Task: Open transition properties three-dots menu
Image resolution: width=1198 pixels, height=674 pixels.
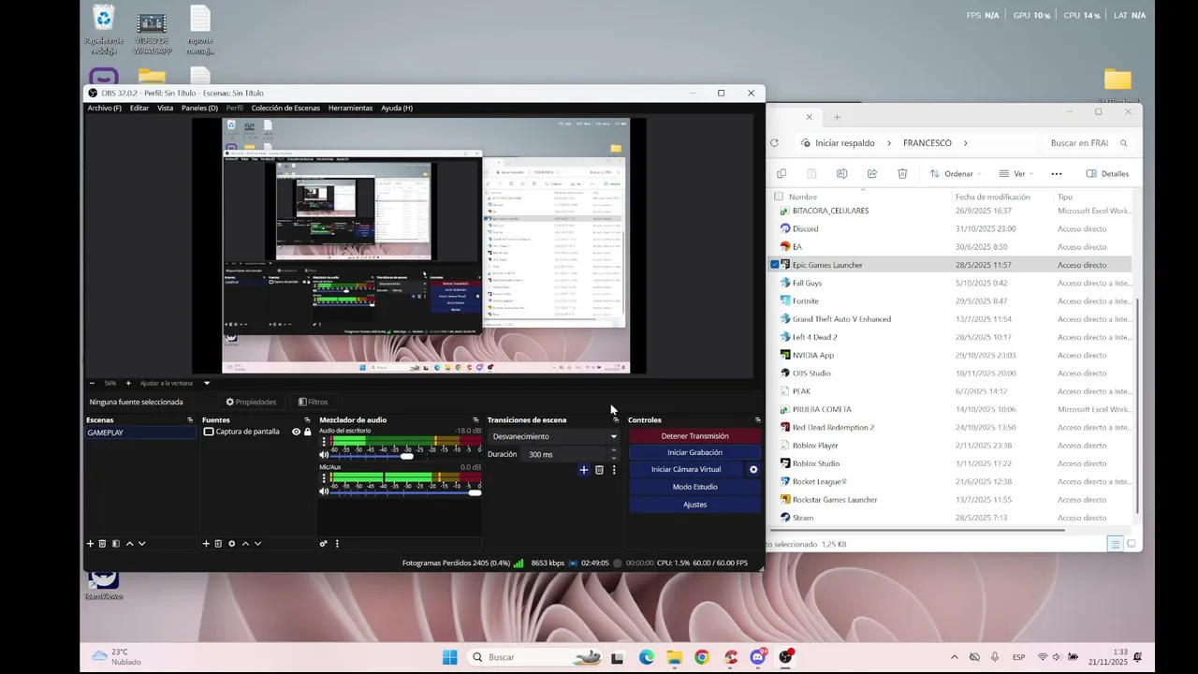Action: tap(614, 470)
